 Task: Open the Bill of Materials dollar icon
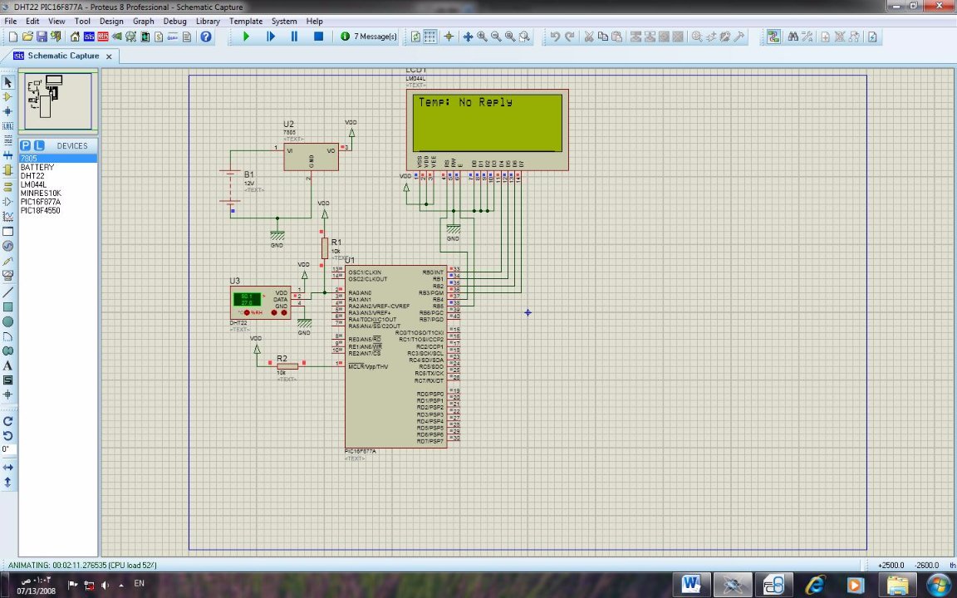click(x=159, y=37)
